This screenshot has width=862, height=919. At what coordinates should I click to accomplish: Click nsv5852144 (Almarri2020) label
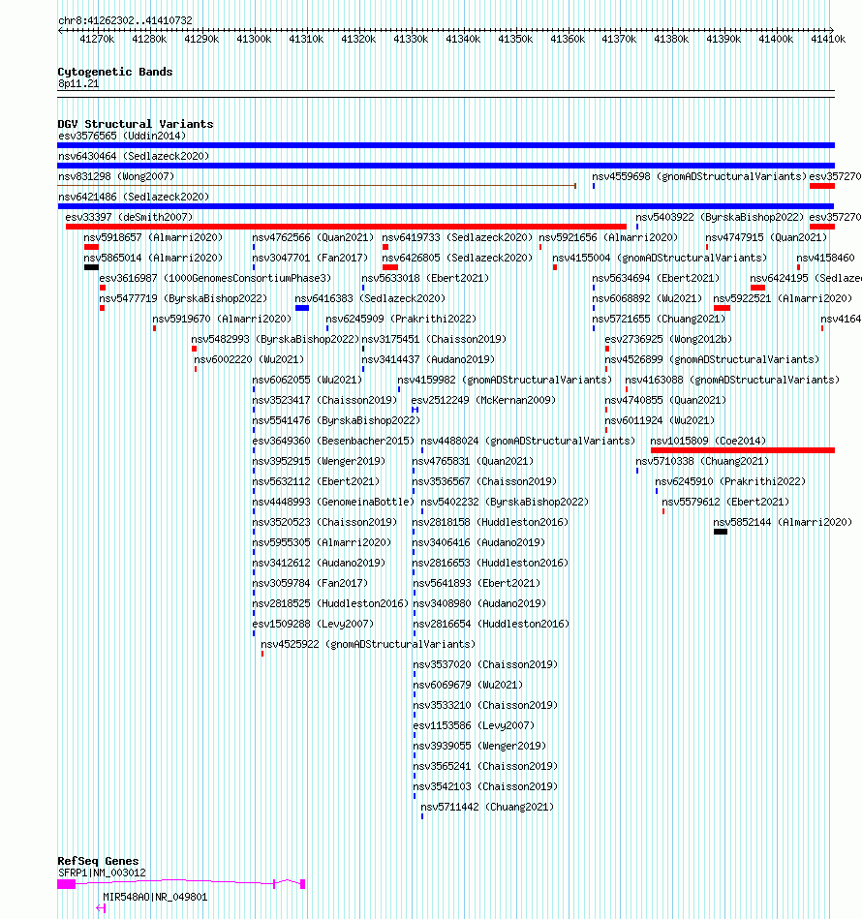[x=783, y=522]
